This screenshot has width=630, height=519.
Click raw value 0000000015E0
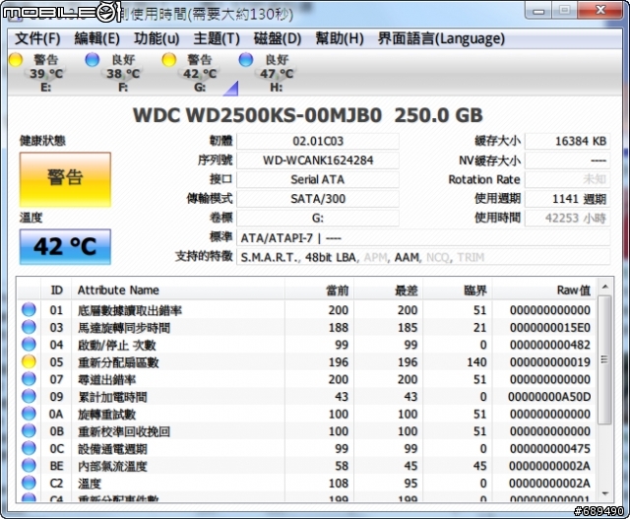(550, 328)
